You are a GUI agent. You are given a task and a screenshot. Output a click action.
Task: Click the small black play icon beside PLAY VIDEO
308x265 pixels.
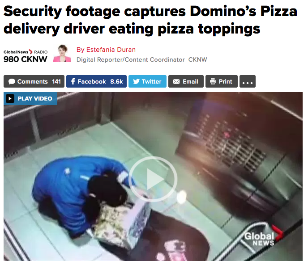click(x=10, y=98)
